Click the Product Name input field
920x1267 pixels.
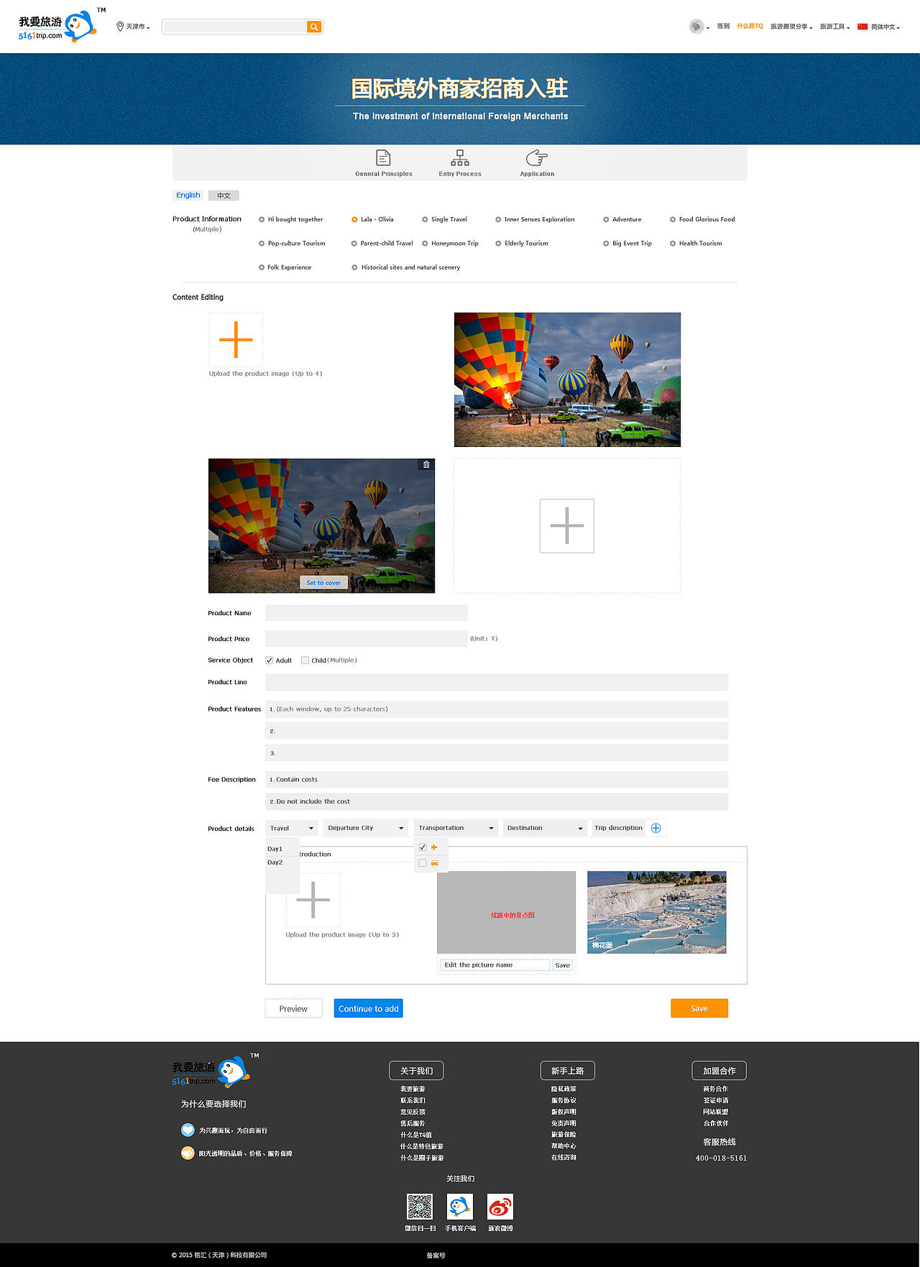point(367,613)
